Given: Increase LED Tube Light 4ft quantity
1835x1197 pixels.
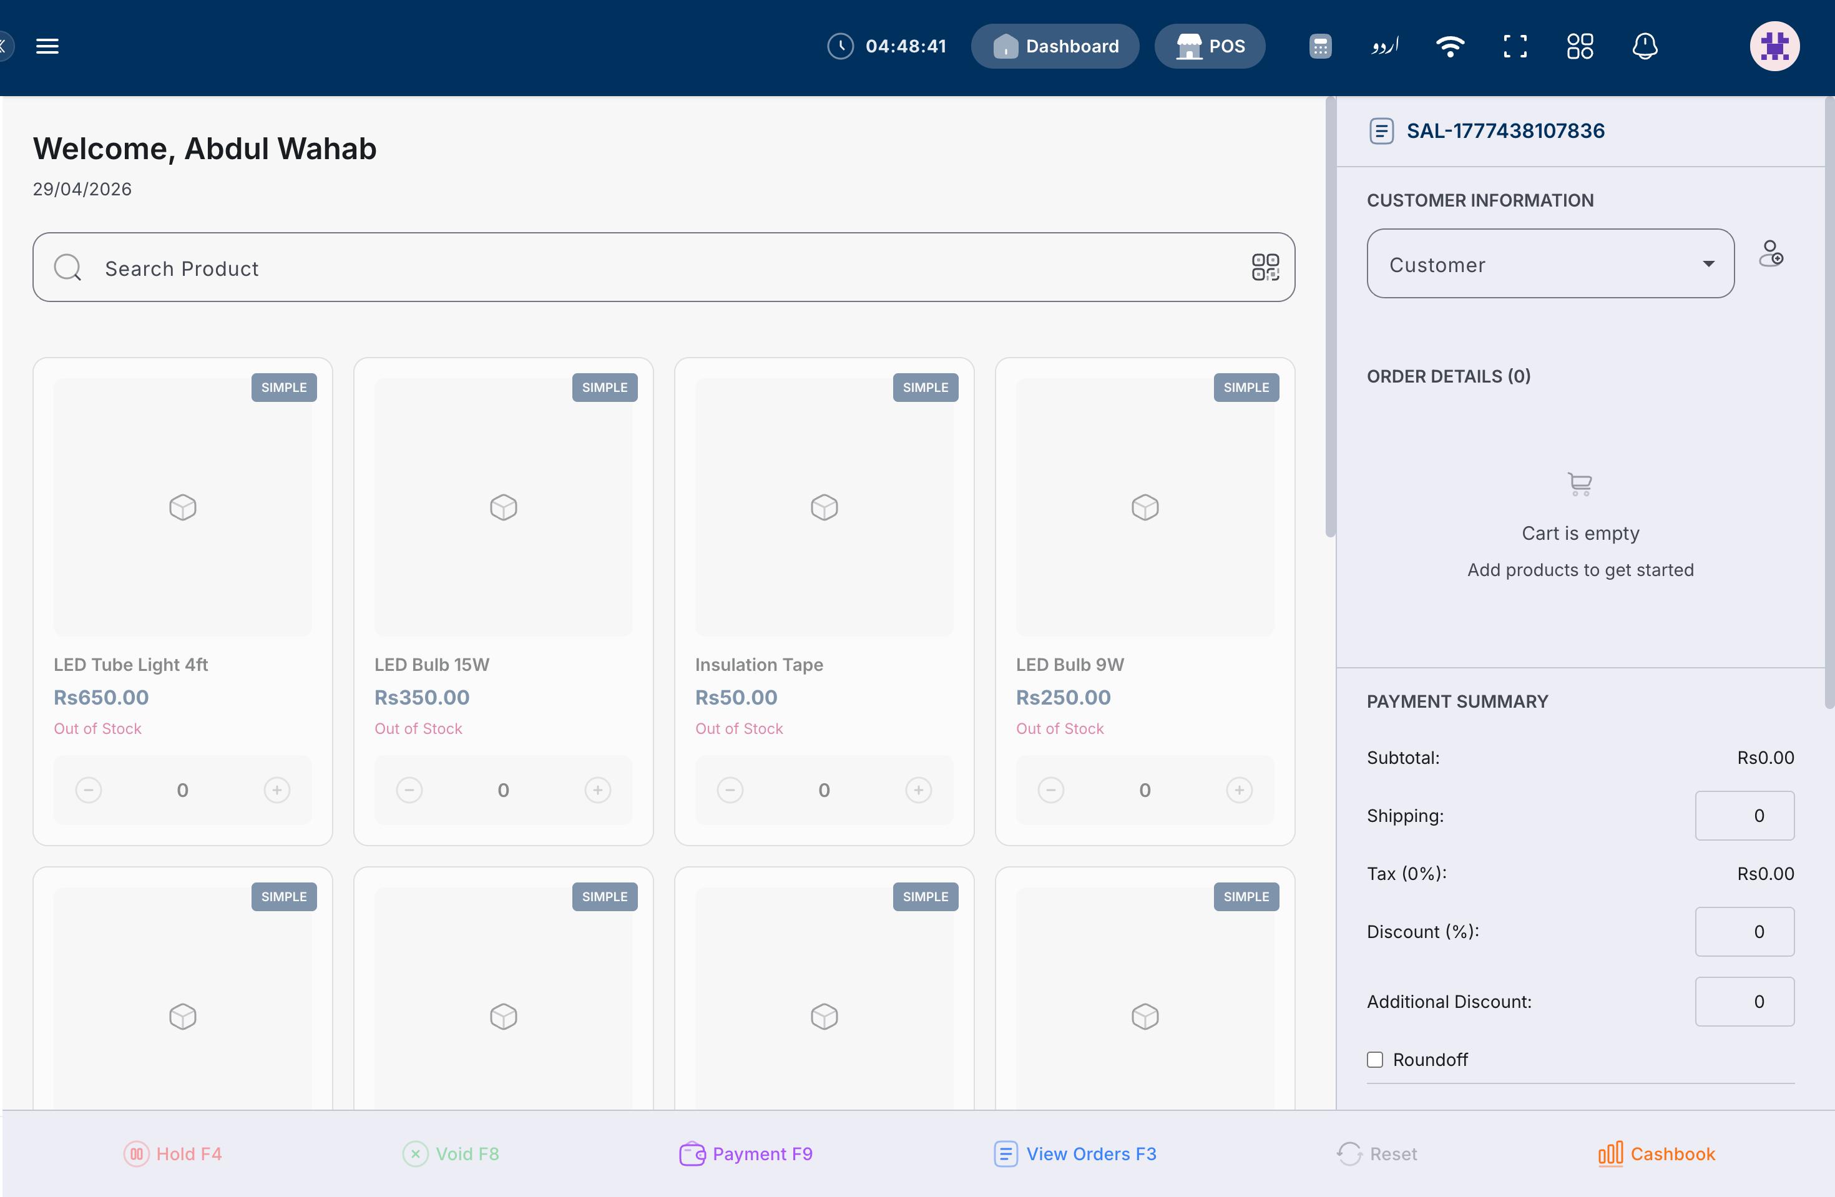Looking at the screenshot, I should 276,790.
